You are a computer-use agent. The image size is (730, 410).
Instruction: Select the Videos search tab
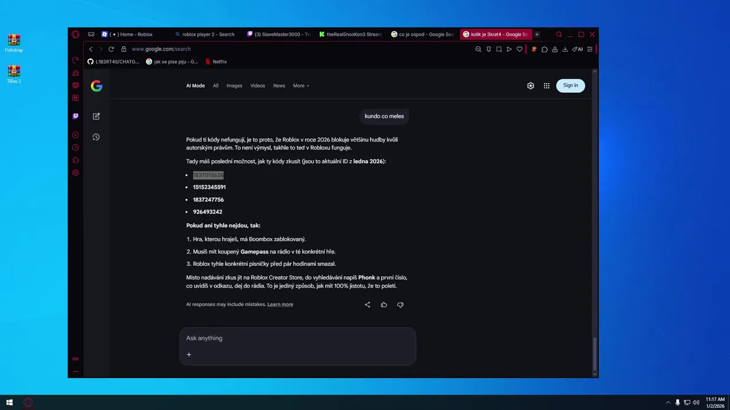point(258,85)
